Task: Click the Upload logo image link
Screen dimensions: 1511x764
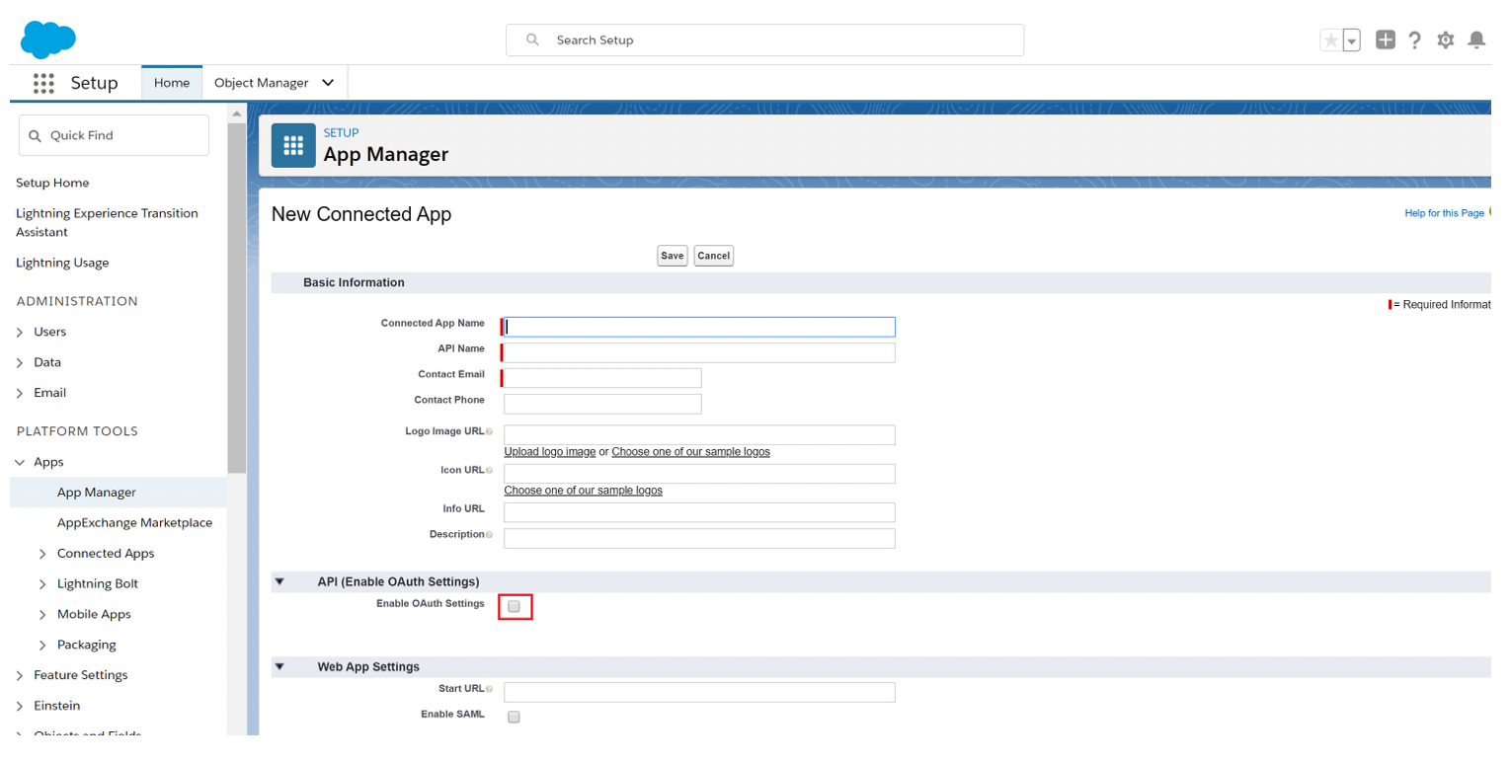Action: point(550,451)
